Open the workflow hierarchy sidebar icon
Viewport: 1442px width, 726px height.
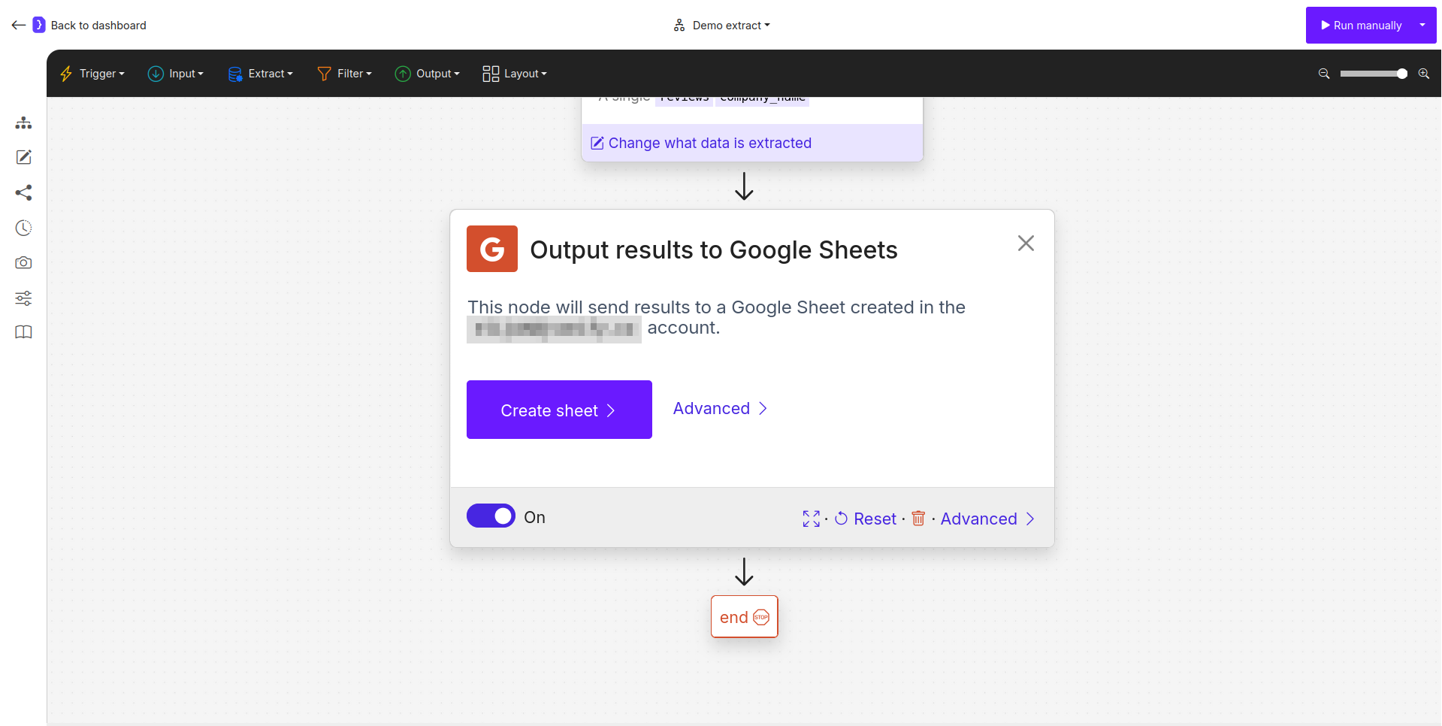(23, 123)
